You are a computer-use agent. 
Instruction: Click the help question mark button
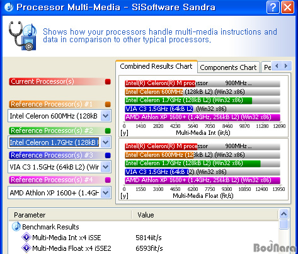coord(273,8)
